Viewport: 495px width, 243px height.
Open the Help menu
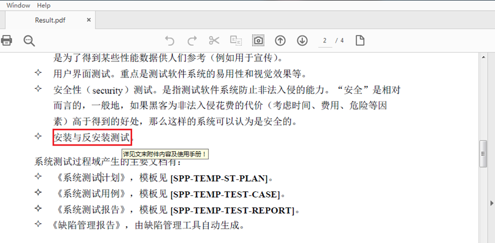(x=43, y=5)
